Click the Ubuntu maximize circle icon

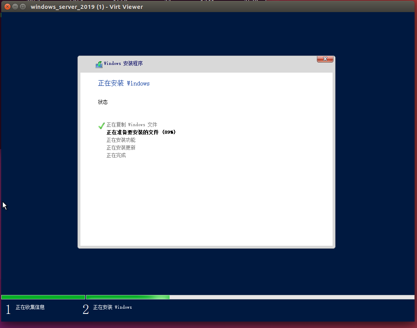point(23,6)
